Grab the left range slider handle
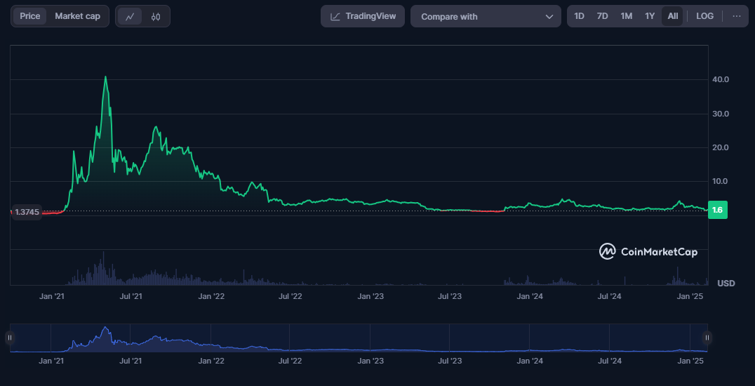This screenshot has width=755, height=386. coord(10,338)
